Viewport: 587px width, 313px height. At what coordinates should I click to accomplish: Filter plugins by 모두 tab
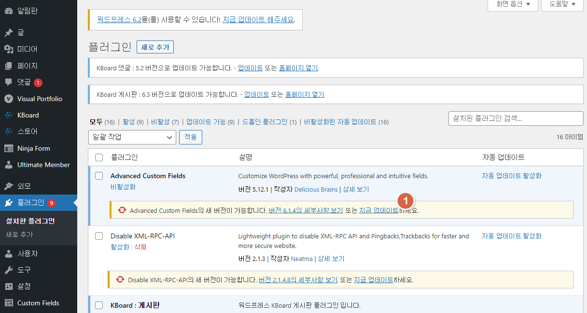(x=96, y=122)
